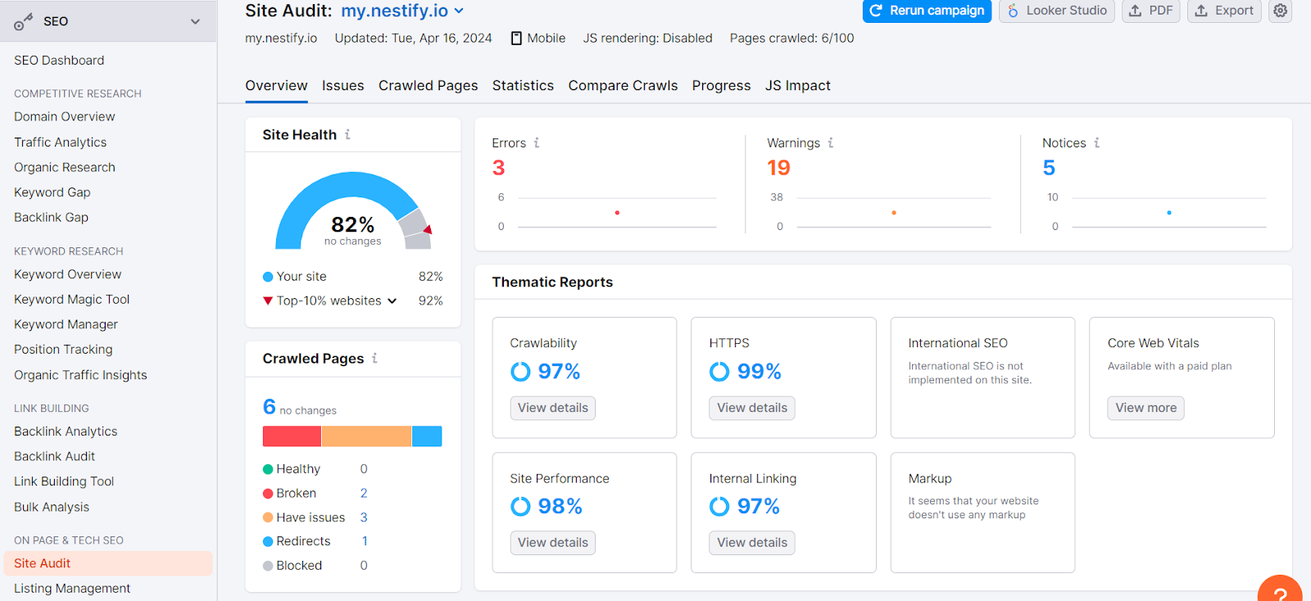Click the Have issues count 3
The height and width of the screenshot is (601, 1311).
[364, 517]
